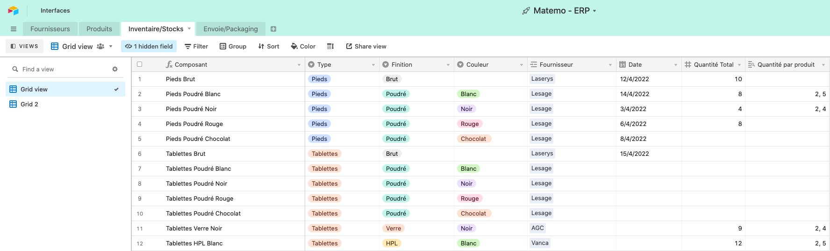Screen dimensions: 830x251
Task: Click Blanc color tag in row 2
Action: coord(468,94)
